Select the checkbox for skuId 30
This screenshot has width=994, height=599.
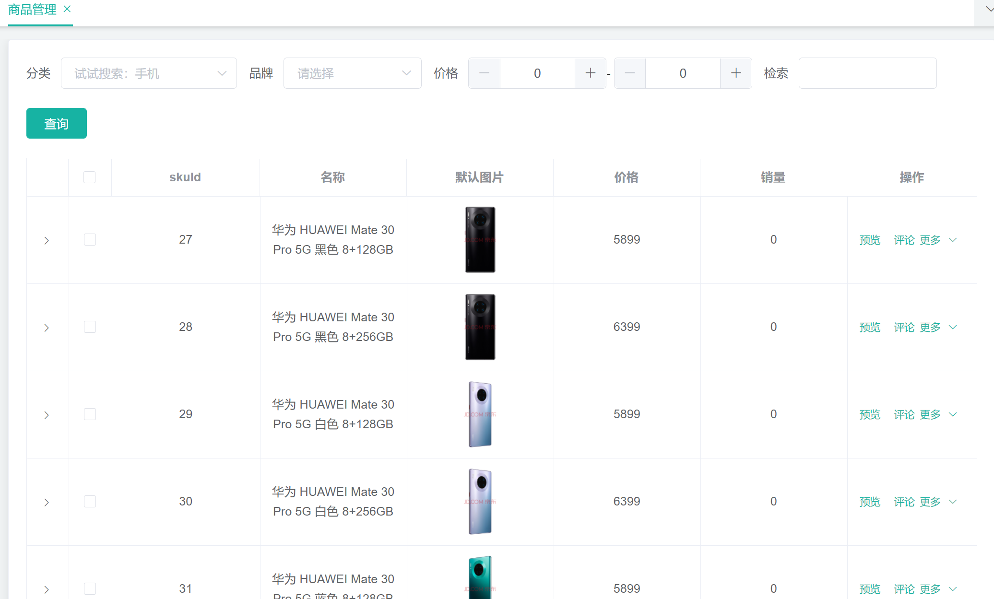[x=90, y=502]
